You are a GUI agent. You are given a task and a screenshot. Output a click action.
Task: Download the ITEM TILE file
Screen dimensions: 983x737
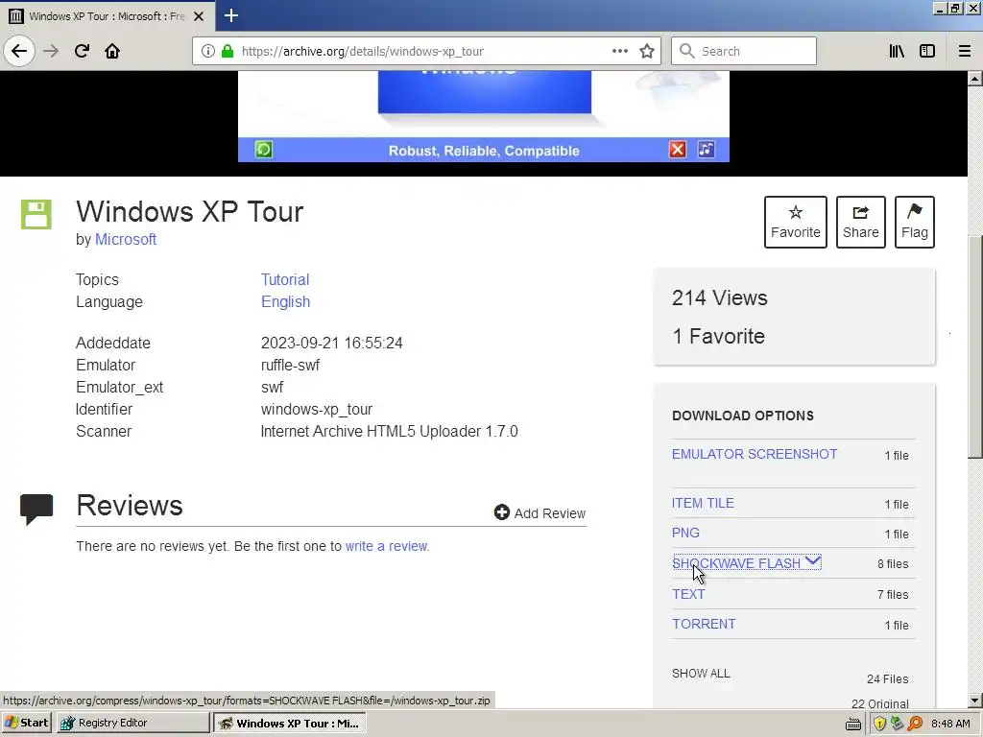point(703,503)
